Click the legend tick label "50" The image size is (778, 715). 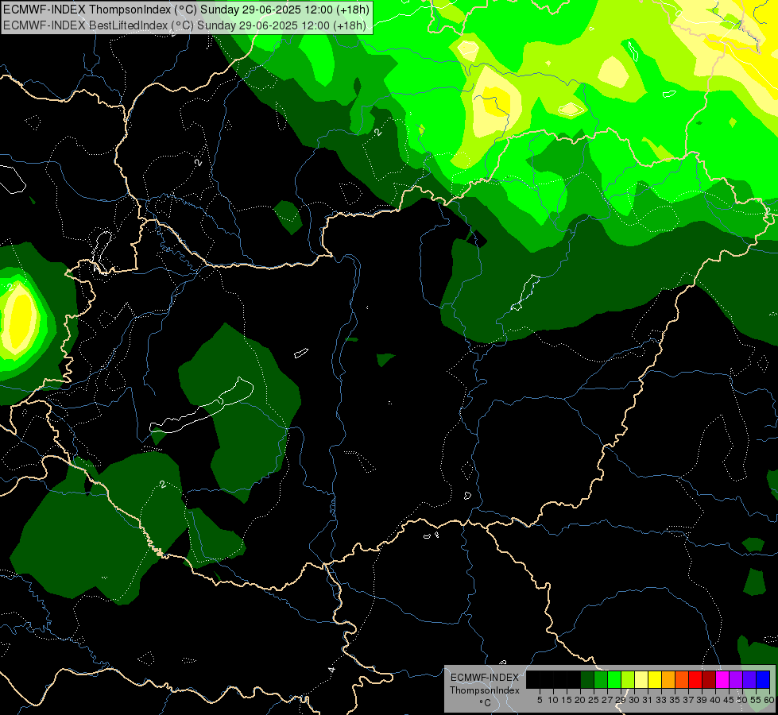point(741,700)
